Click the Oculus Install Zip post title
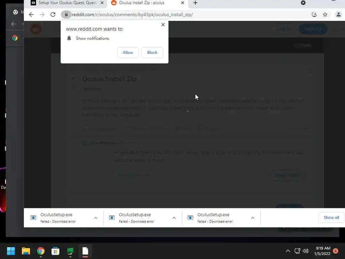 [109, 79]
